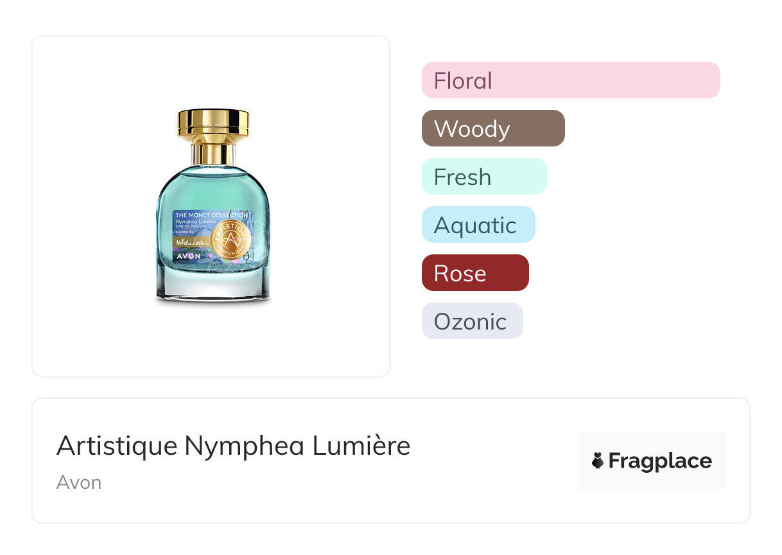Click the grey Ozonic accord tag
The height and width of the screenshot is (555, 782).
coord(472,321)
